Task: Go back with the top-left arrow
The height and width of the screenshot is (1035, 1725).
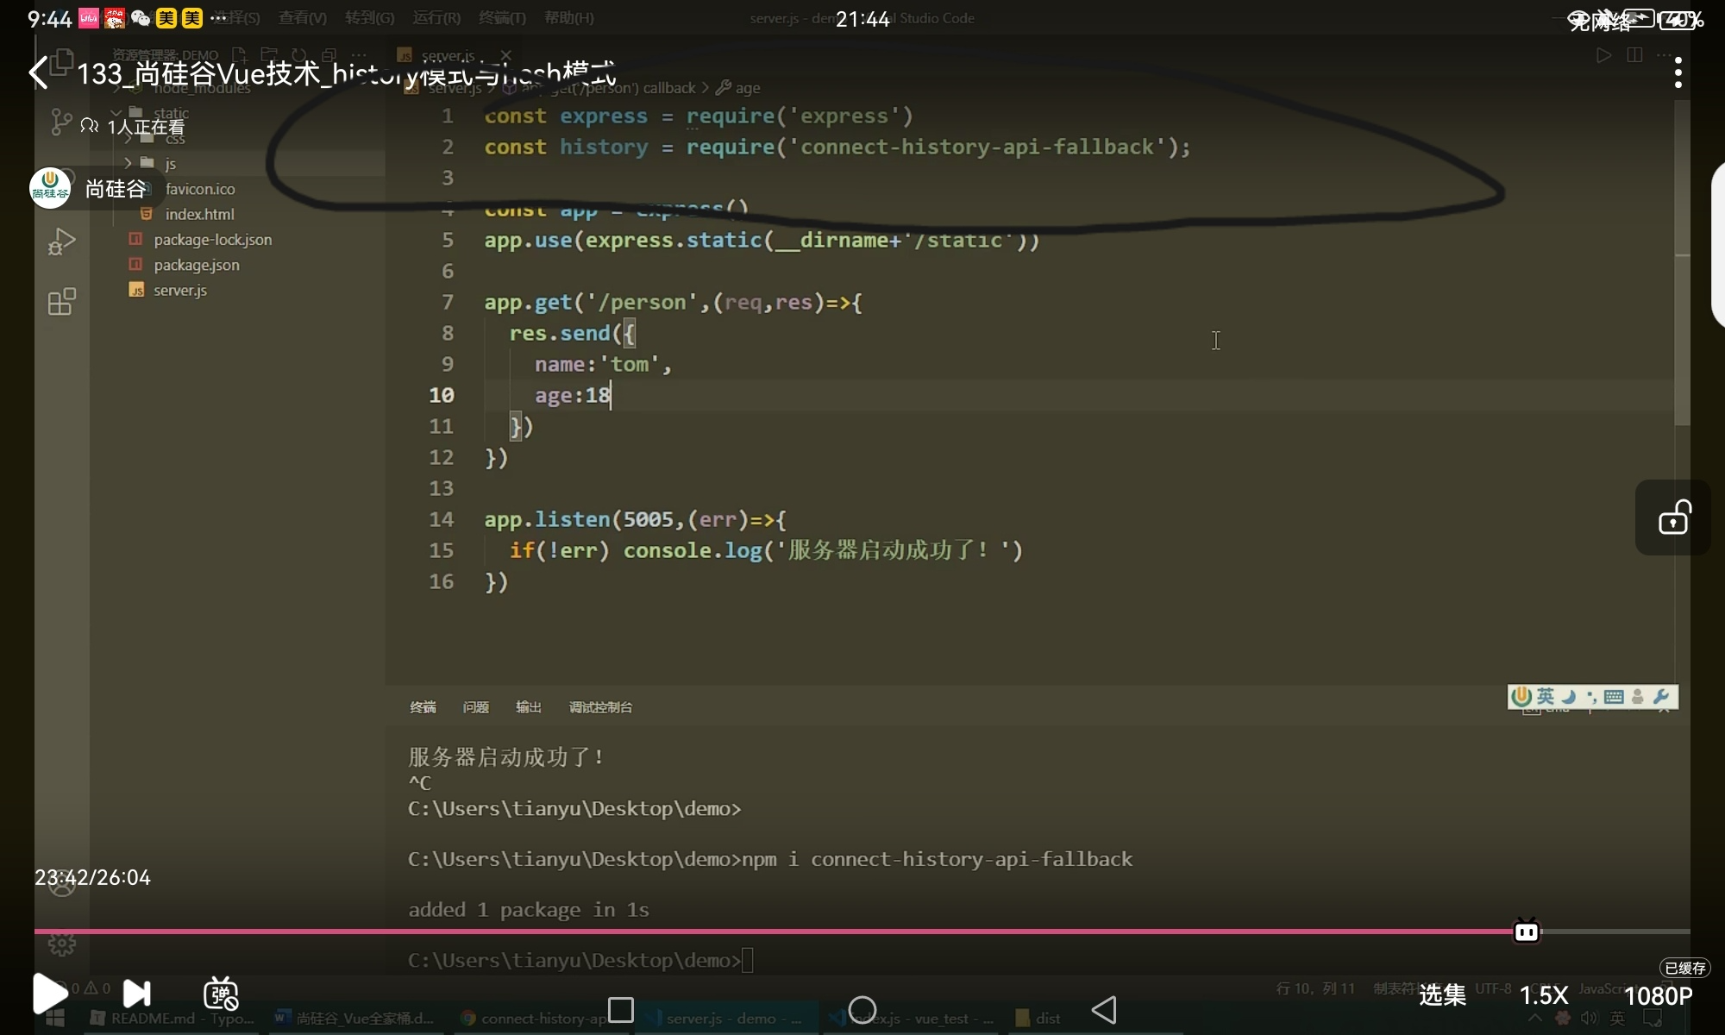Action: pos(39,72)
